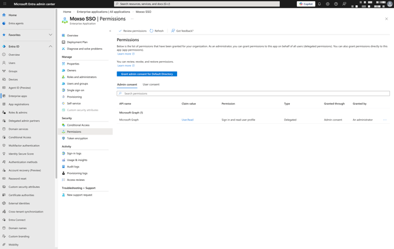Click the Copilot button in header
This screenshot has width=394, height=249.
coord(306,4)
